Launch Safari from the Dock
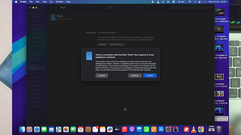Viewport: 241px width, 135px height. pyautogui.click(x=37, y=129)
